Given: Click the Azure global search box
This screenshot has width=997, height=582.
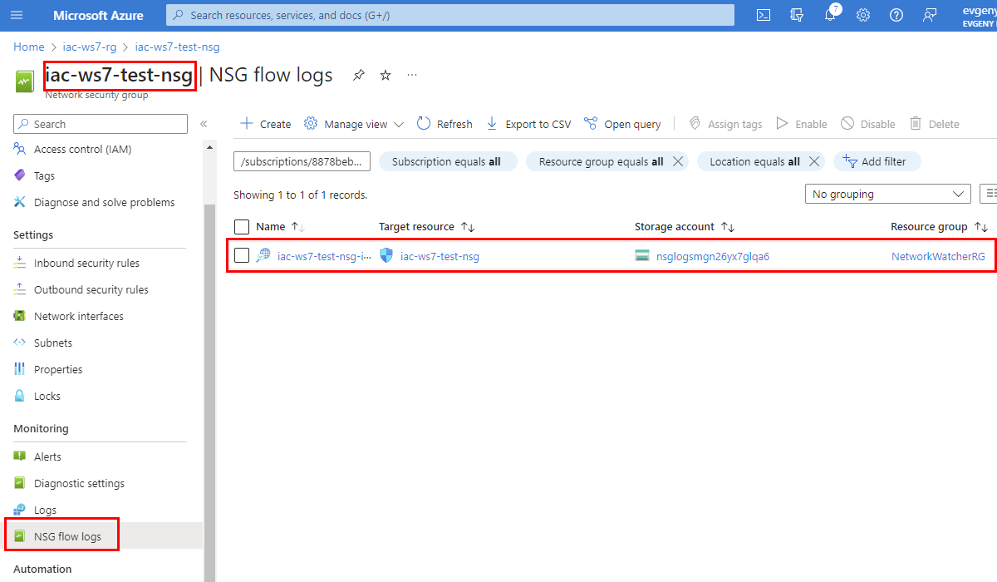Looking at the screenshot, I should (x=449, y=15).
